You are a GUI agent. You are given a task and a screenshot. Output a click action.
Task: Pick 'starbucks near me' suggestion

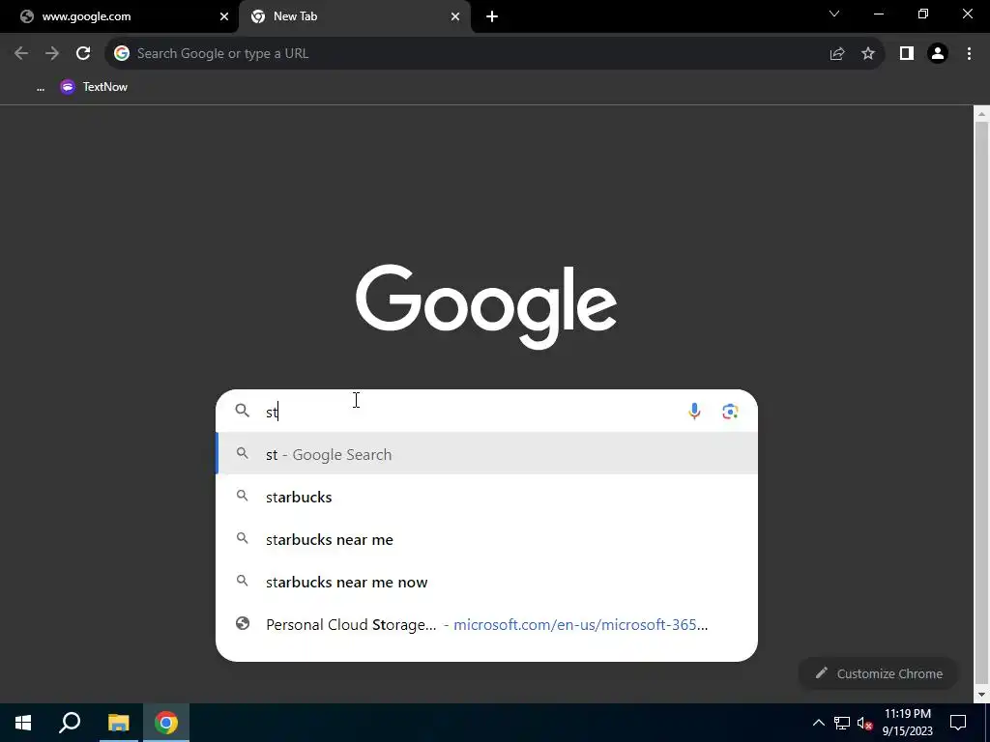[x=487, y=539]
